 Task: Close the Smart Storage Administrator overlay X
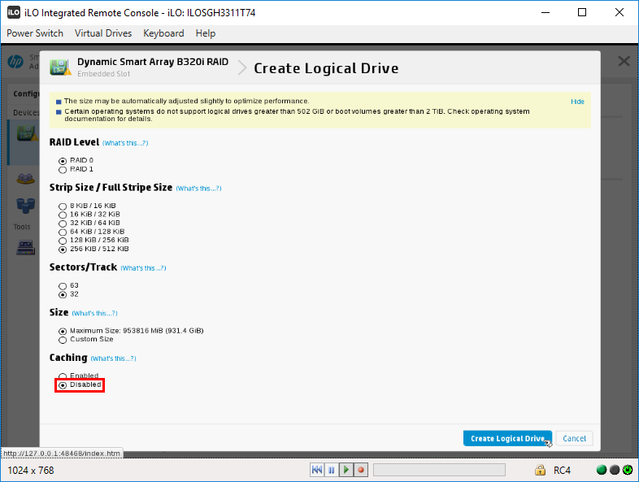624,62
